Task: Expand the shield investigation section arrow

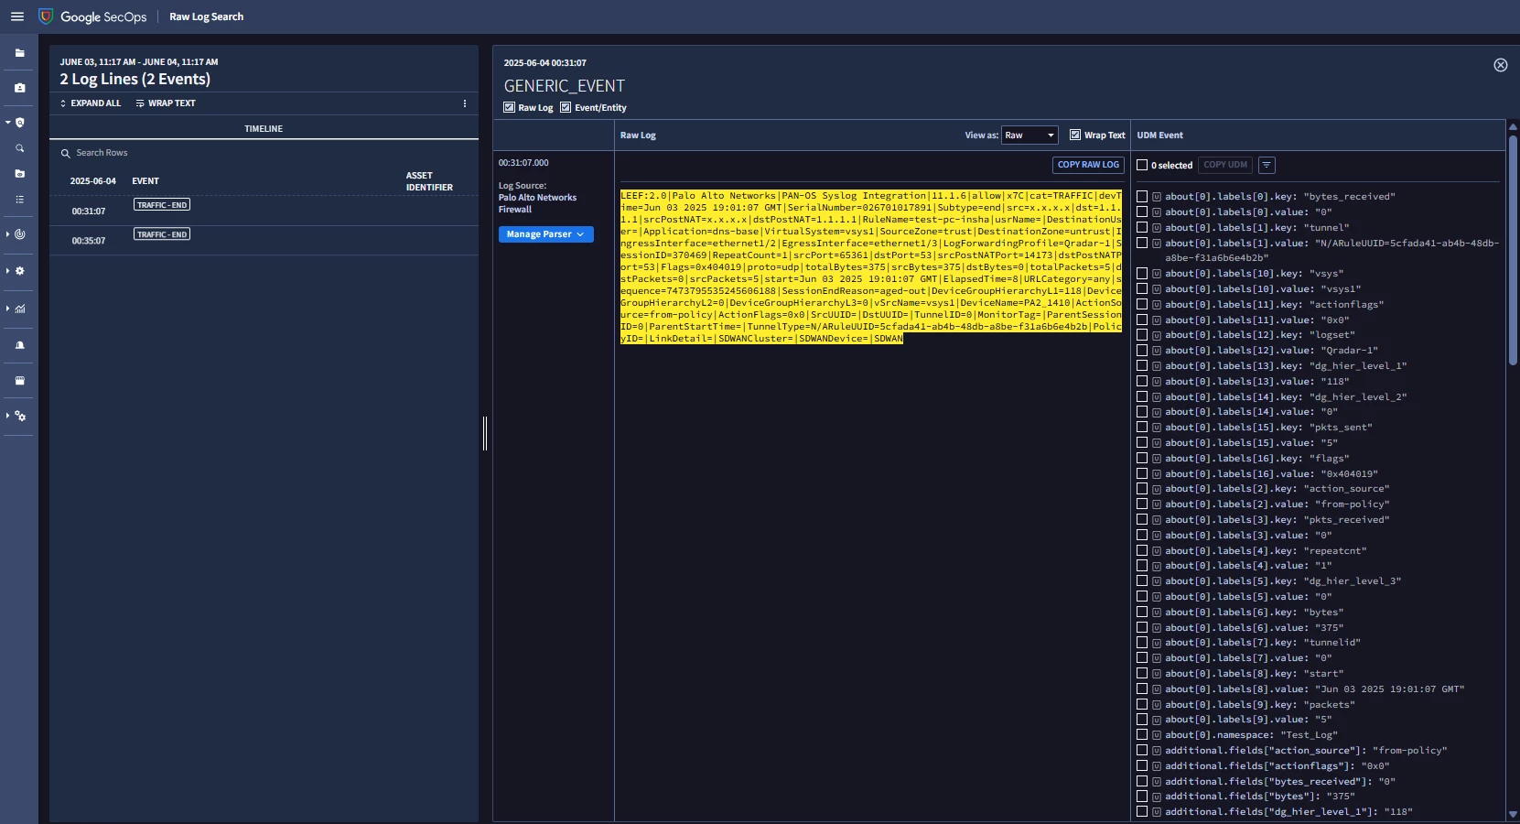Action: coord(7,122)
